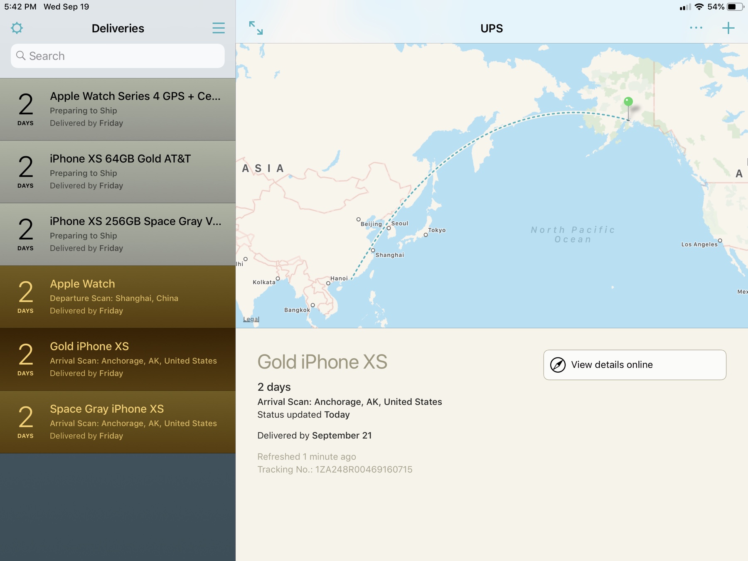
Task: Select iPhone XS 256GB Space Gray delivery
Action: (118, 234)
